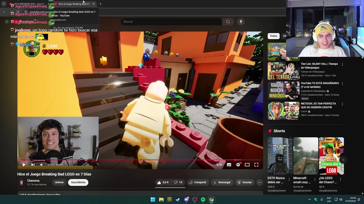Viewport: 364px width, 204px height.
Task: Go back to previous page
Action: tap(4, 12)
